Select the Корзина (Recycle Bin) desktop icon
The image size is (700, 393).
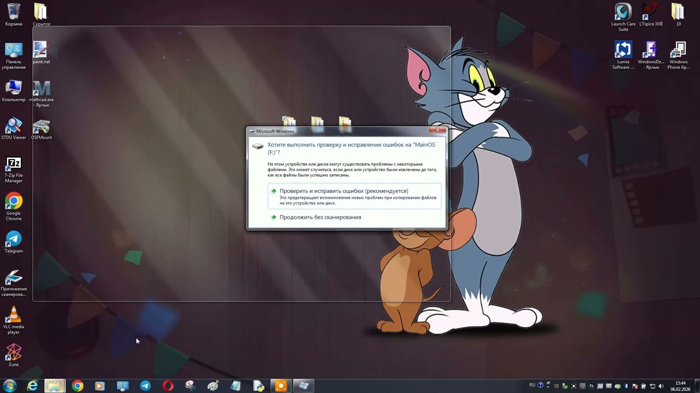[x=14, y=15]
